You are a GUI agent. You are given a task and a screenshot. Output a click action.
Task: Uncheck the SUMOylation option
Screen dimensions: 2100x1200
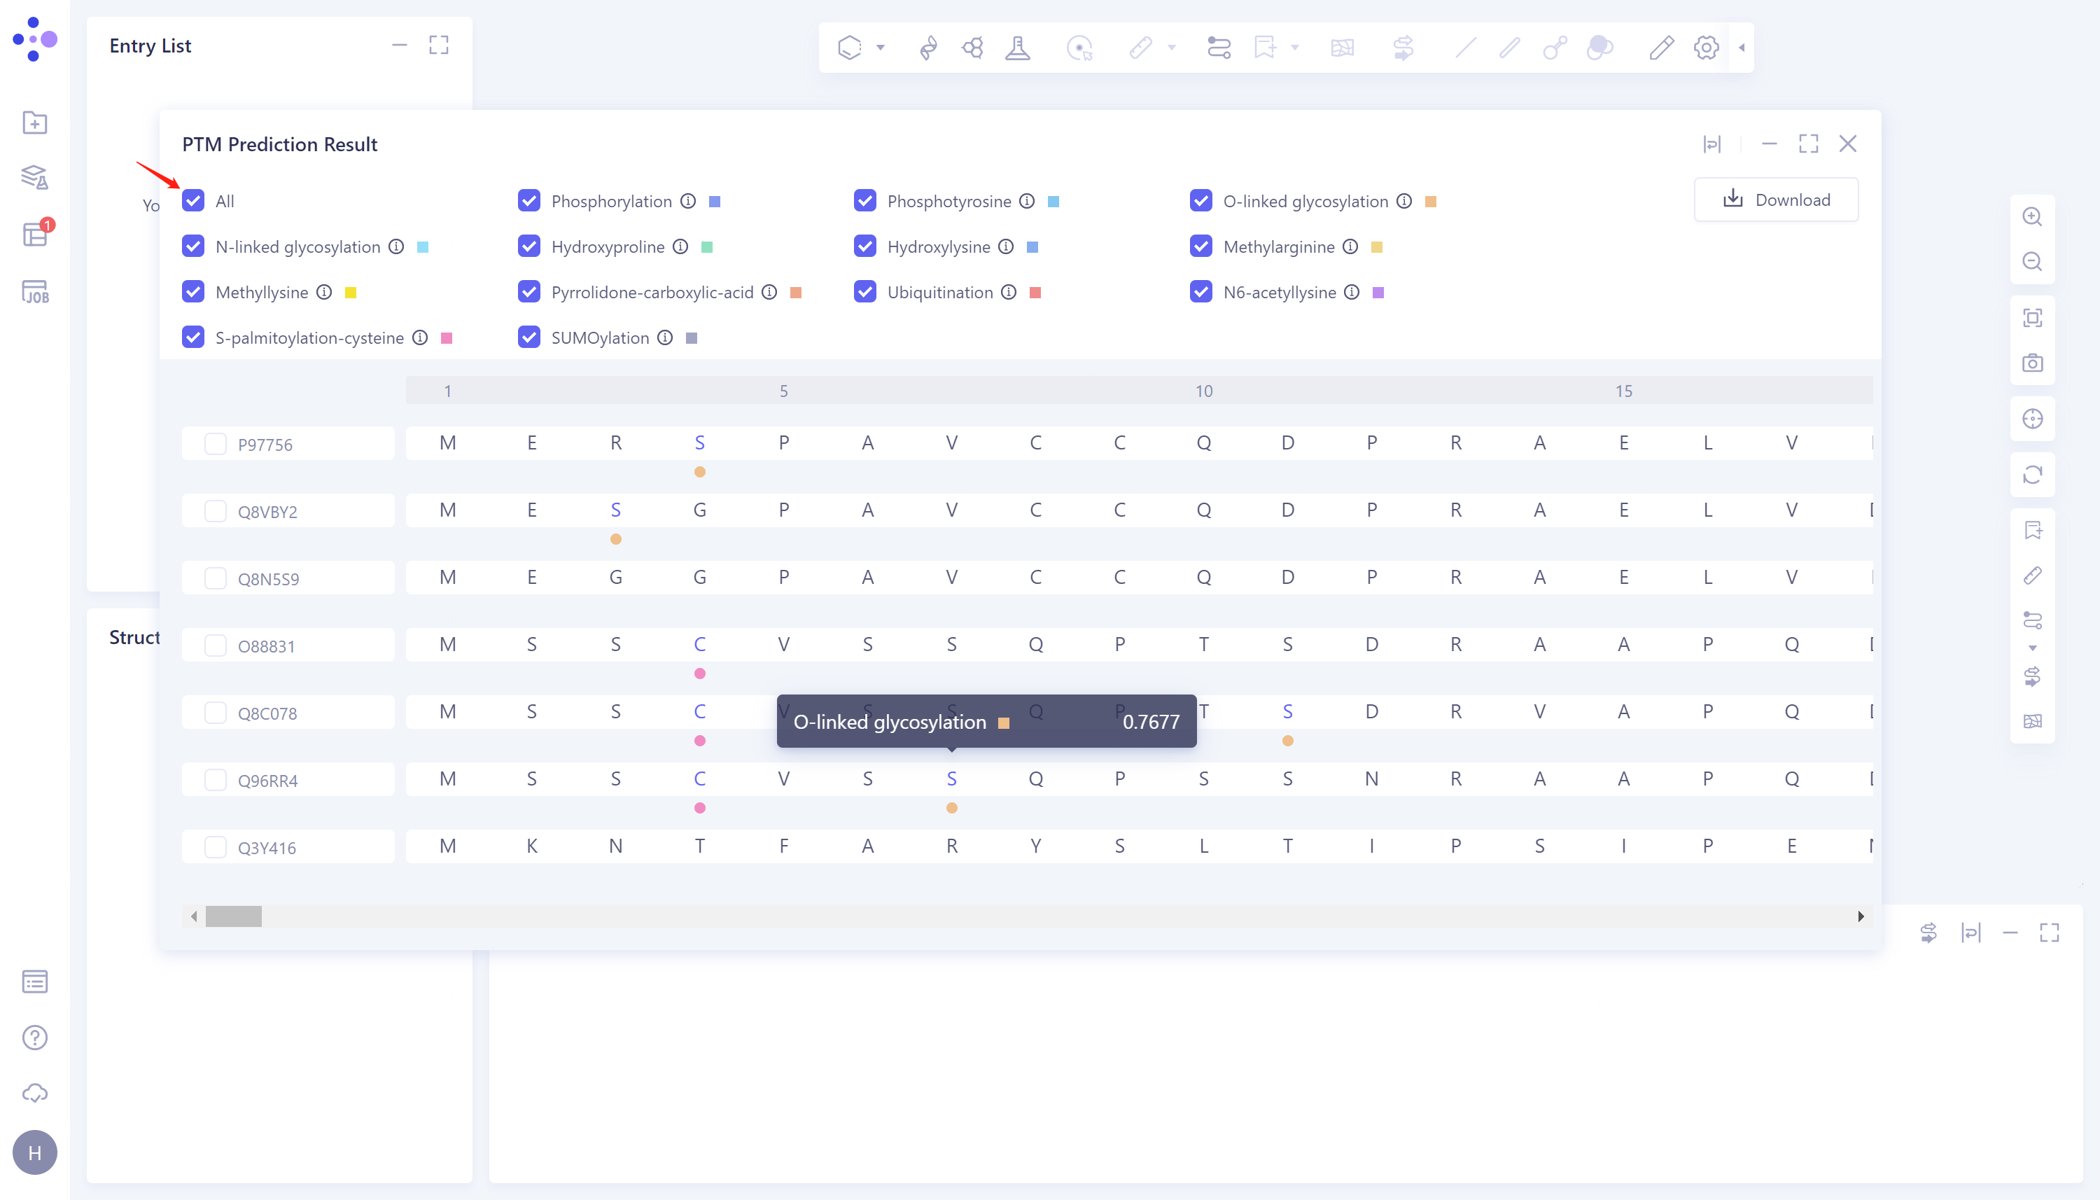[x=529, y=337]
